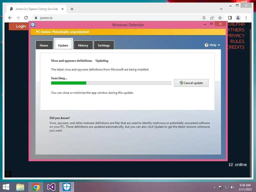Switch to the History tab

pos(83,45)
